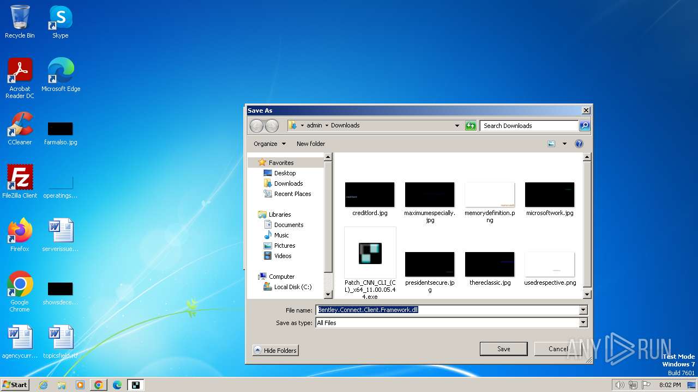698x392 pixels.
Task: Select Downloads under Favorites
Action: [288, 183]
